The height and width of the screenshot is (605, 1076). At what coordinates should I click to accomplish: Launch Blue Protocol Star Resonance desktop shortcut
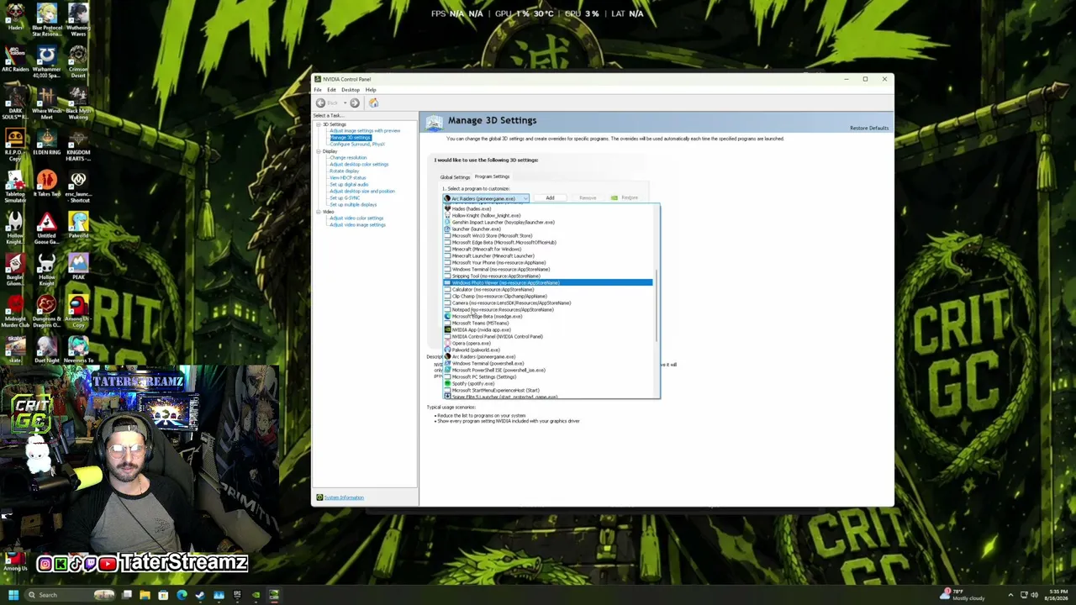(x=46, y=20)
